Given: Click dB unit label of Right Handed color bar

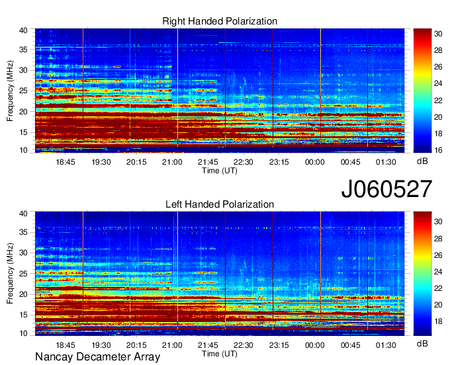Looking at the screenshot, I should [x=422, y=161].
